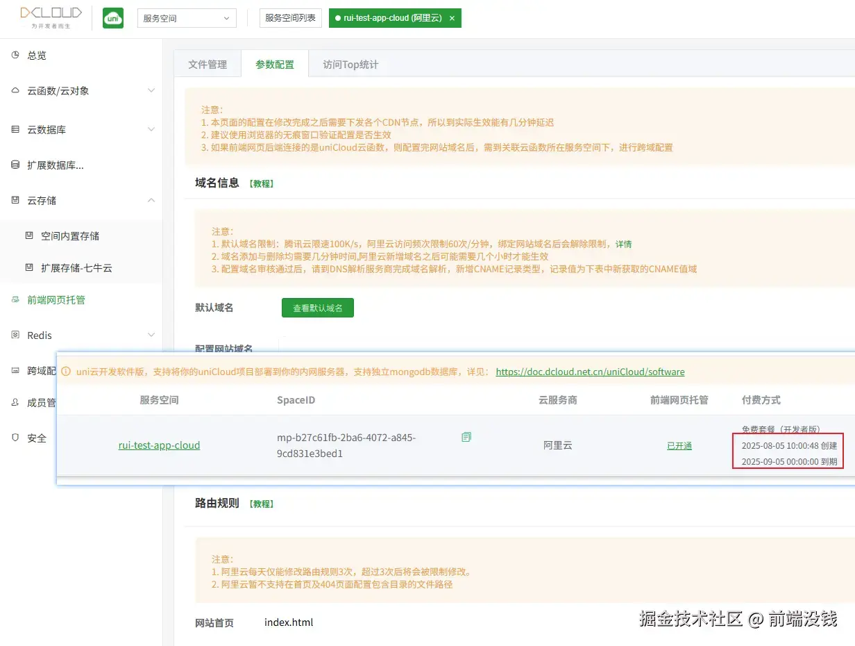Click the DCloud logo
855x646 pixels.
[50, 18]
